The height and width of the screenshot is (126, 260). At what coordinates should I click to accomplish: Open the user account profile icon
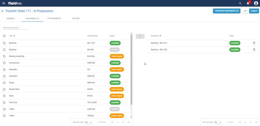click(x=256, y=3)
